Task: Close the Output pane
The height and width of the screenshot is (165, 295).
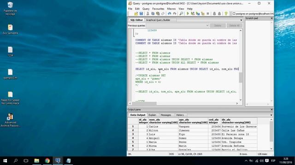Action: 271,110
